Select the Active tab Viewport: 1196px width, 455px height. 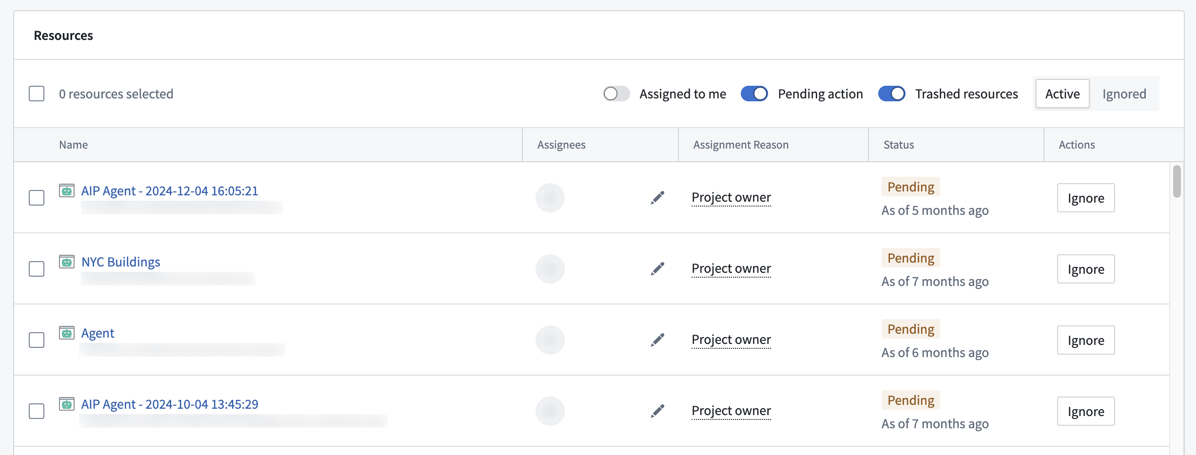pos(1062,94)
